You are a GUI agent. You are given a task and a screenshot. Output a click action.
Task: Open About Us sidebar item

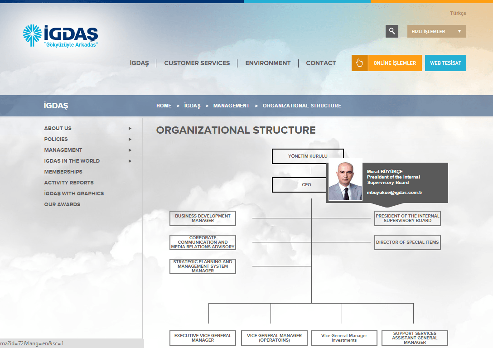[x=58, y=128]
